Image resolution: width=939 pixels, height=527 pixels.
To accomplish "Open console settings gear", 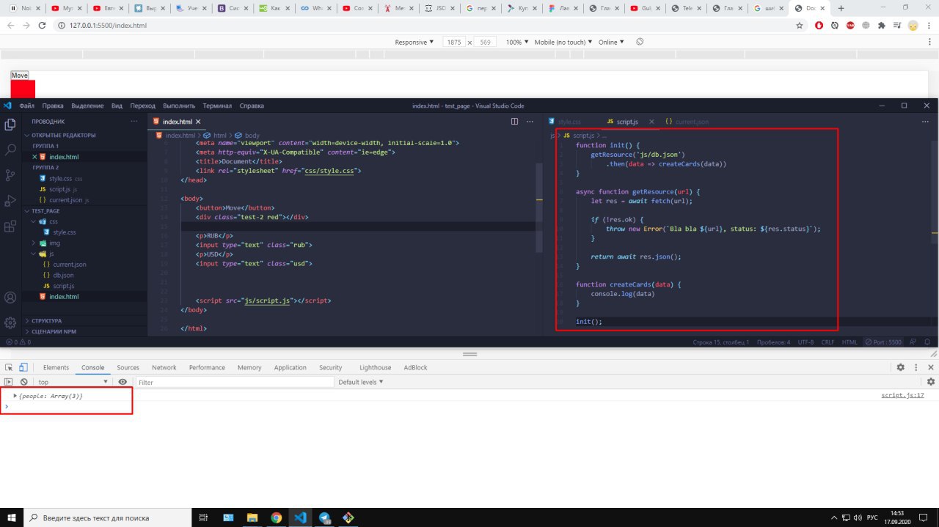I will point(931,382).
